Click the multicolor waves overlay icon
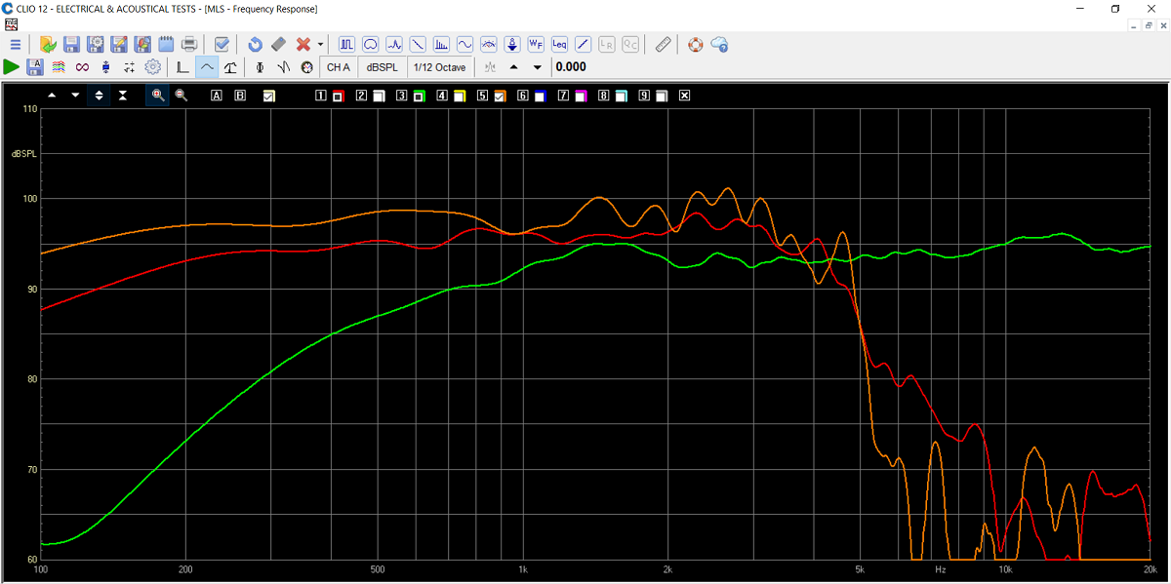1171x584 pixels. (x=59, y=67)
